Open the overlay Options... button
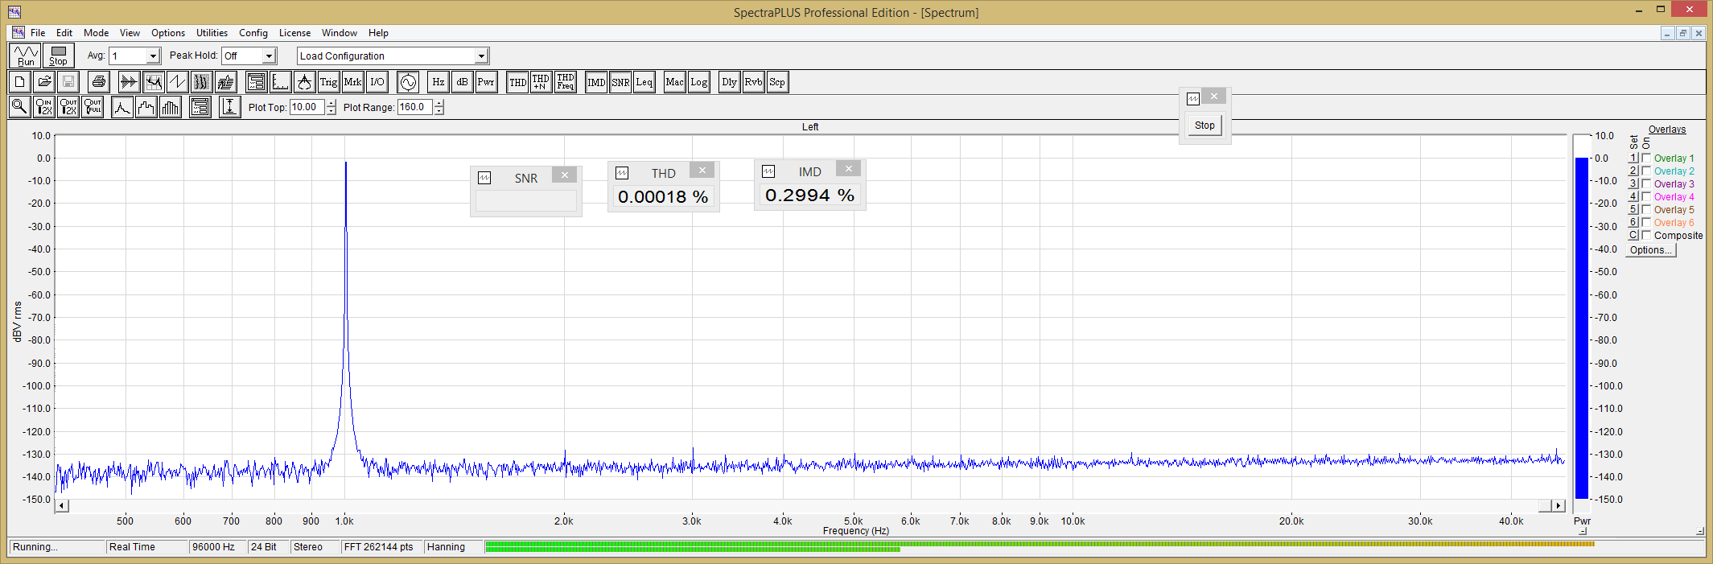The height and width of the screenshot is (564, 1713). pyautogui.click(x=1651, y=250)
